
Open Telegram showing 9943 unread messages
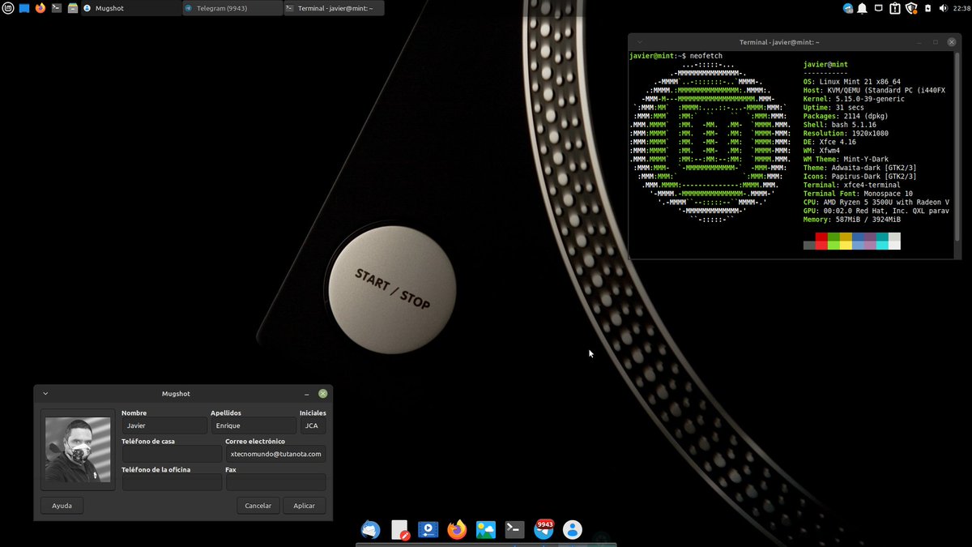(543, 529)
